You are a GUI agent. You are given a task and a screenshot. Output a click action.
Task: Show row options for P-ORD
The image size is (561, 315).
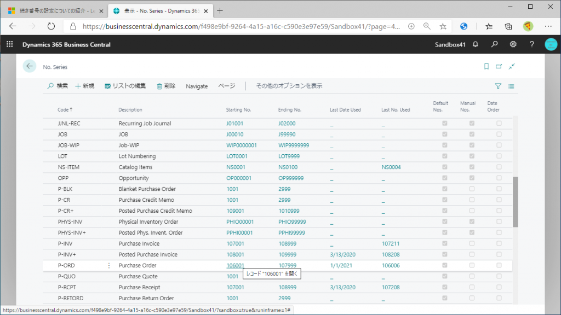point(109,265)
